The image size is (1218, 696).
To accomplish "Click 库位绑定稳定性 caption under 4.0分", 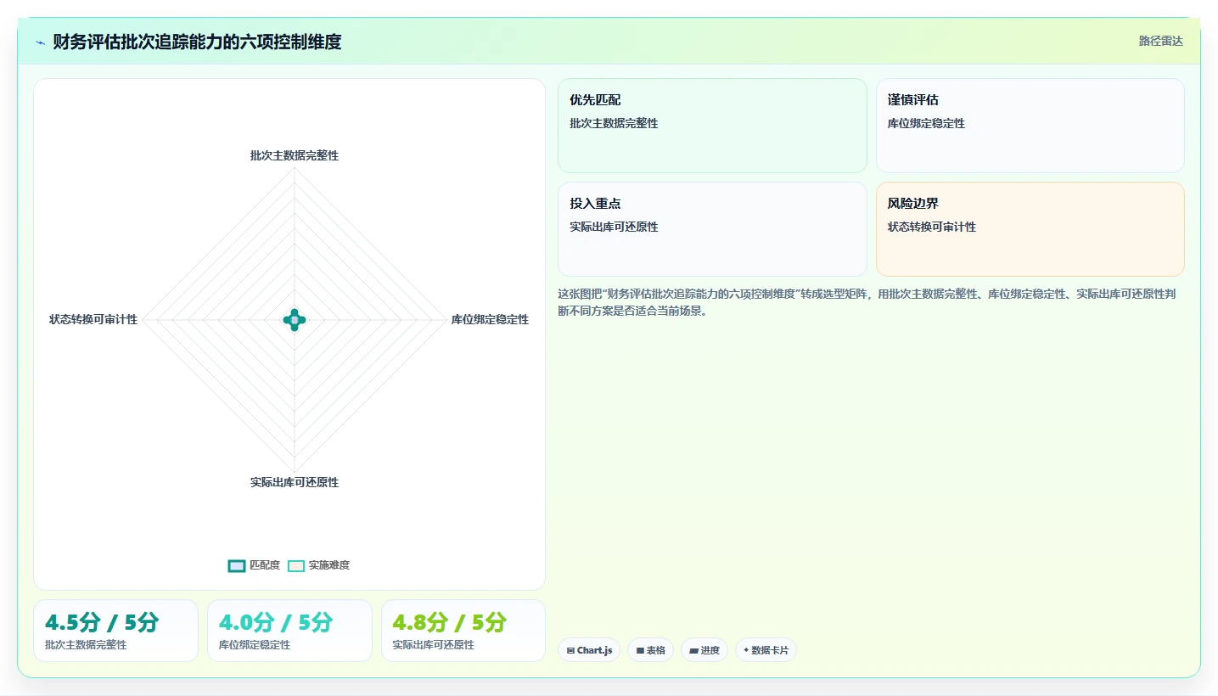I will coord(255,645).
